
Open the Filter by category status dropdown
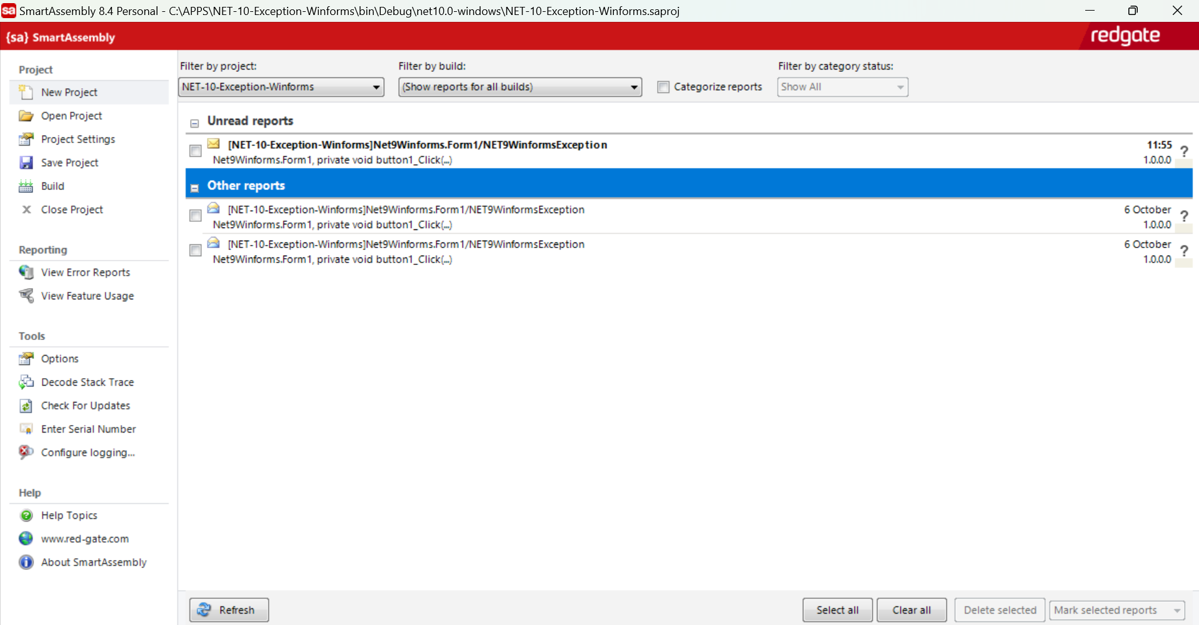point(843,87)
